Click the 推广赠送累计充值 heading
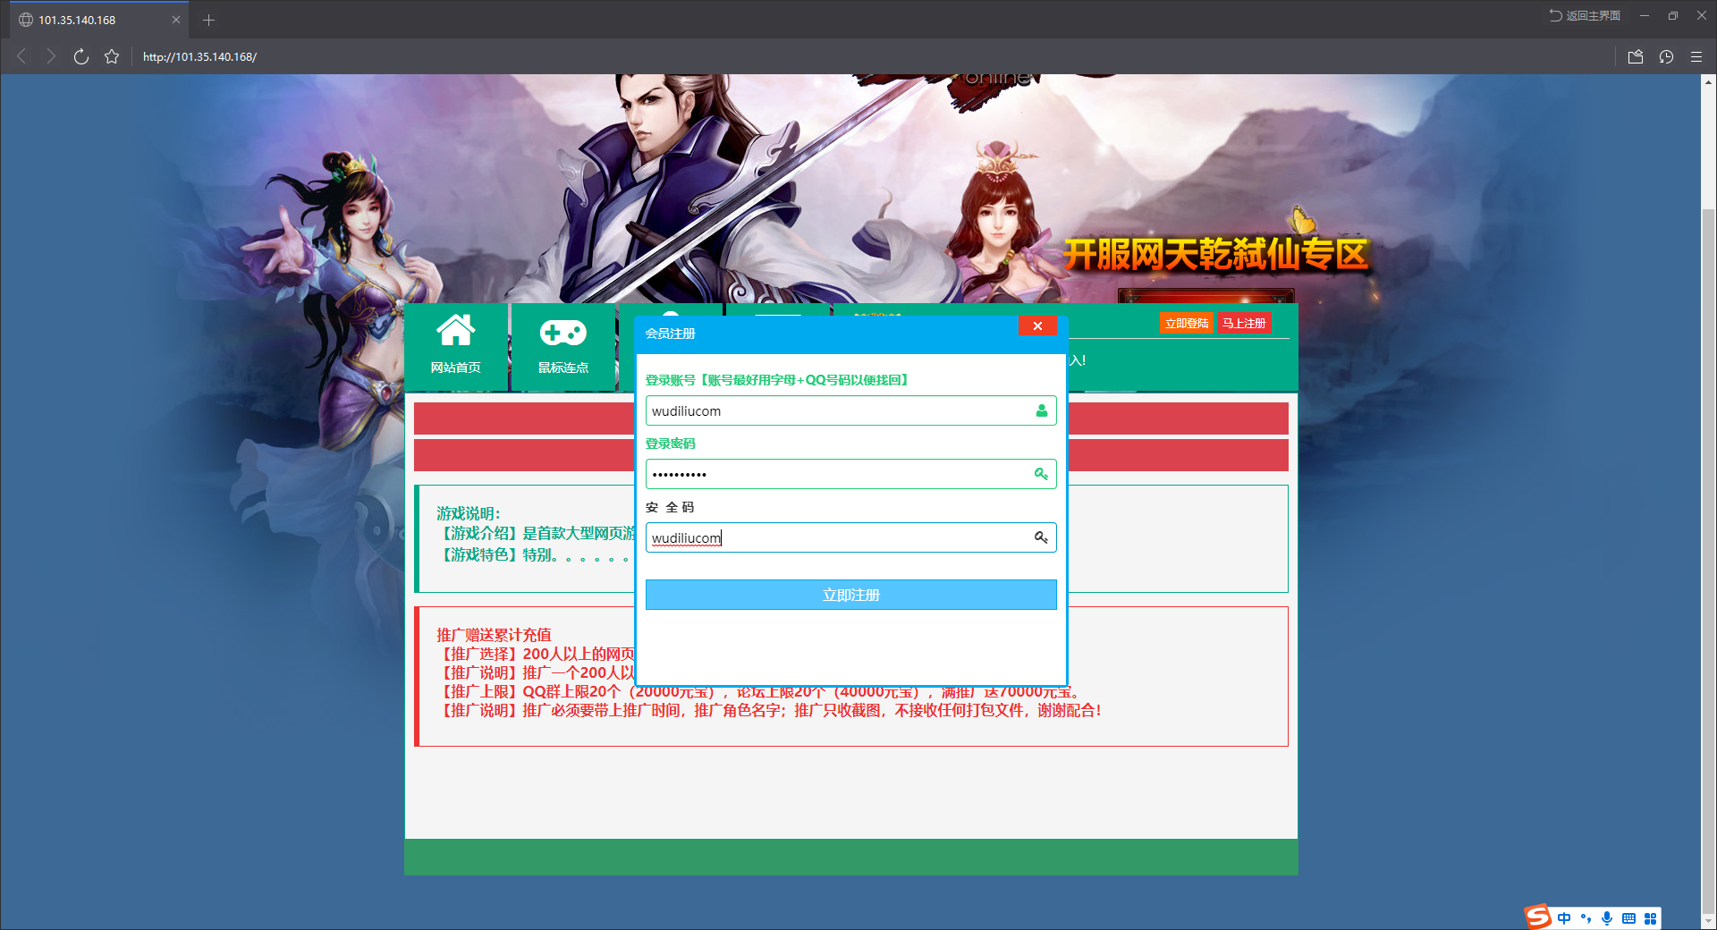Image resolution: width=1717 pixels, height=930 pixels. coord(494,635)
